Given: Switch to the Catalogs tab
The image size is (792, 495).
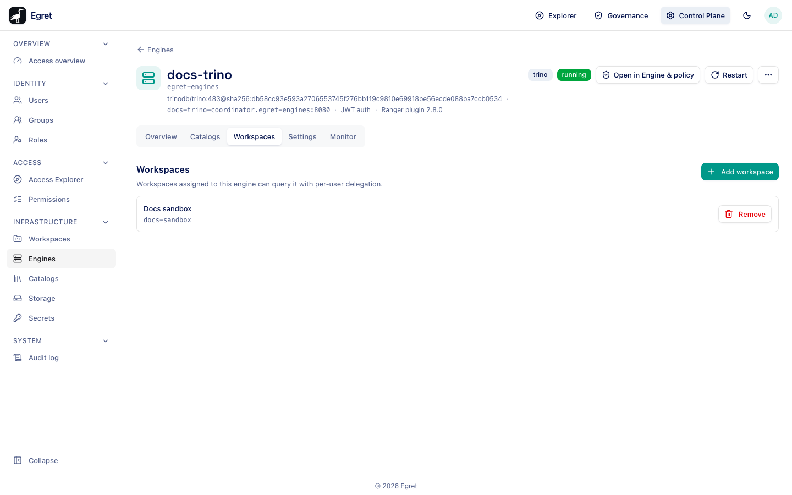Looking at the screenshot, I should (x=205, y=136).
